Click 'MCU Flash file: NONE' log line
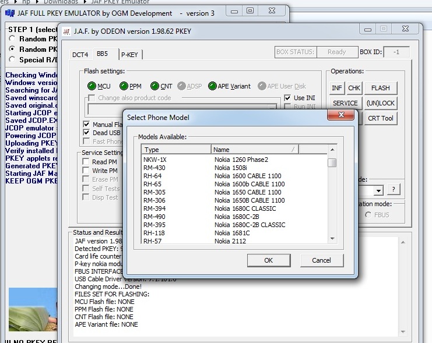The image size is (432, 343). click(x=105, y=302)
